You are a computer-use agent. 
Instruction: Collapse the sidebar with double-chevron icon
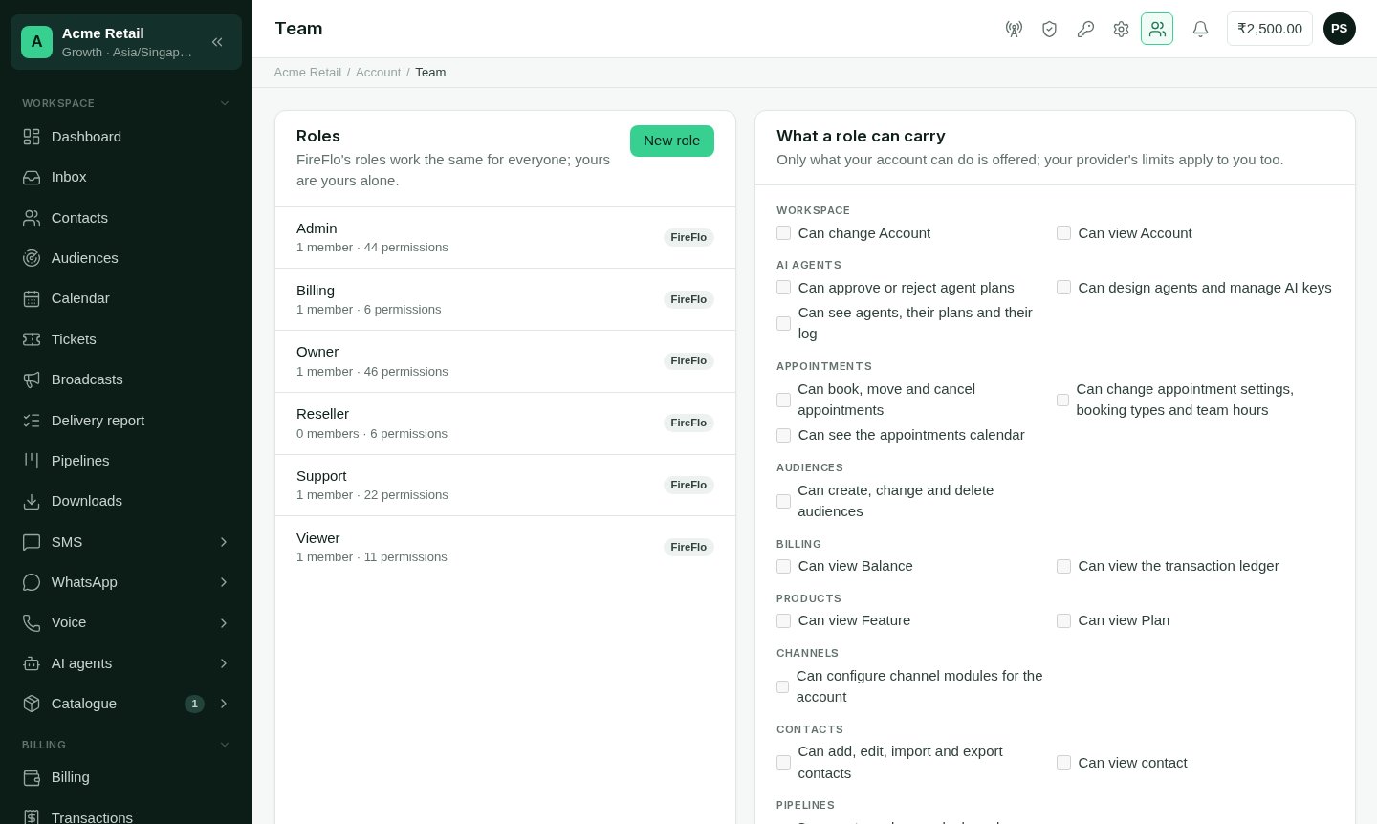(217, 42)
